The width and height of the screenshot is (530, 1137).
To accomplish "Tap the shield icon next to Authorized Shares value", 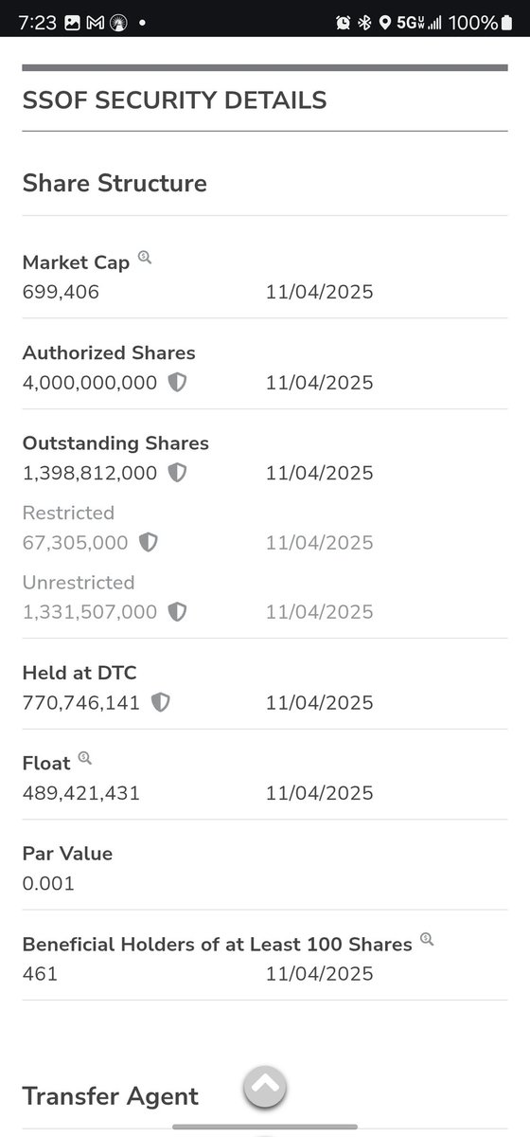I will (x=177, y=383).
